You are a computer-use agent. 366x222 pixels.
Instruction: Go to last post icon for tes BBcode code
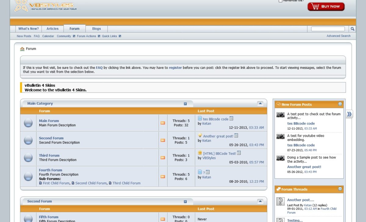pos(231,119)
